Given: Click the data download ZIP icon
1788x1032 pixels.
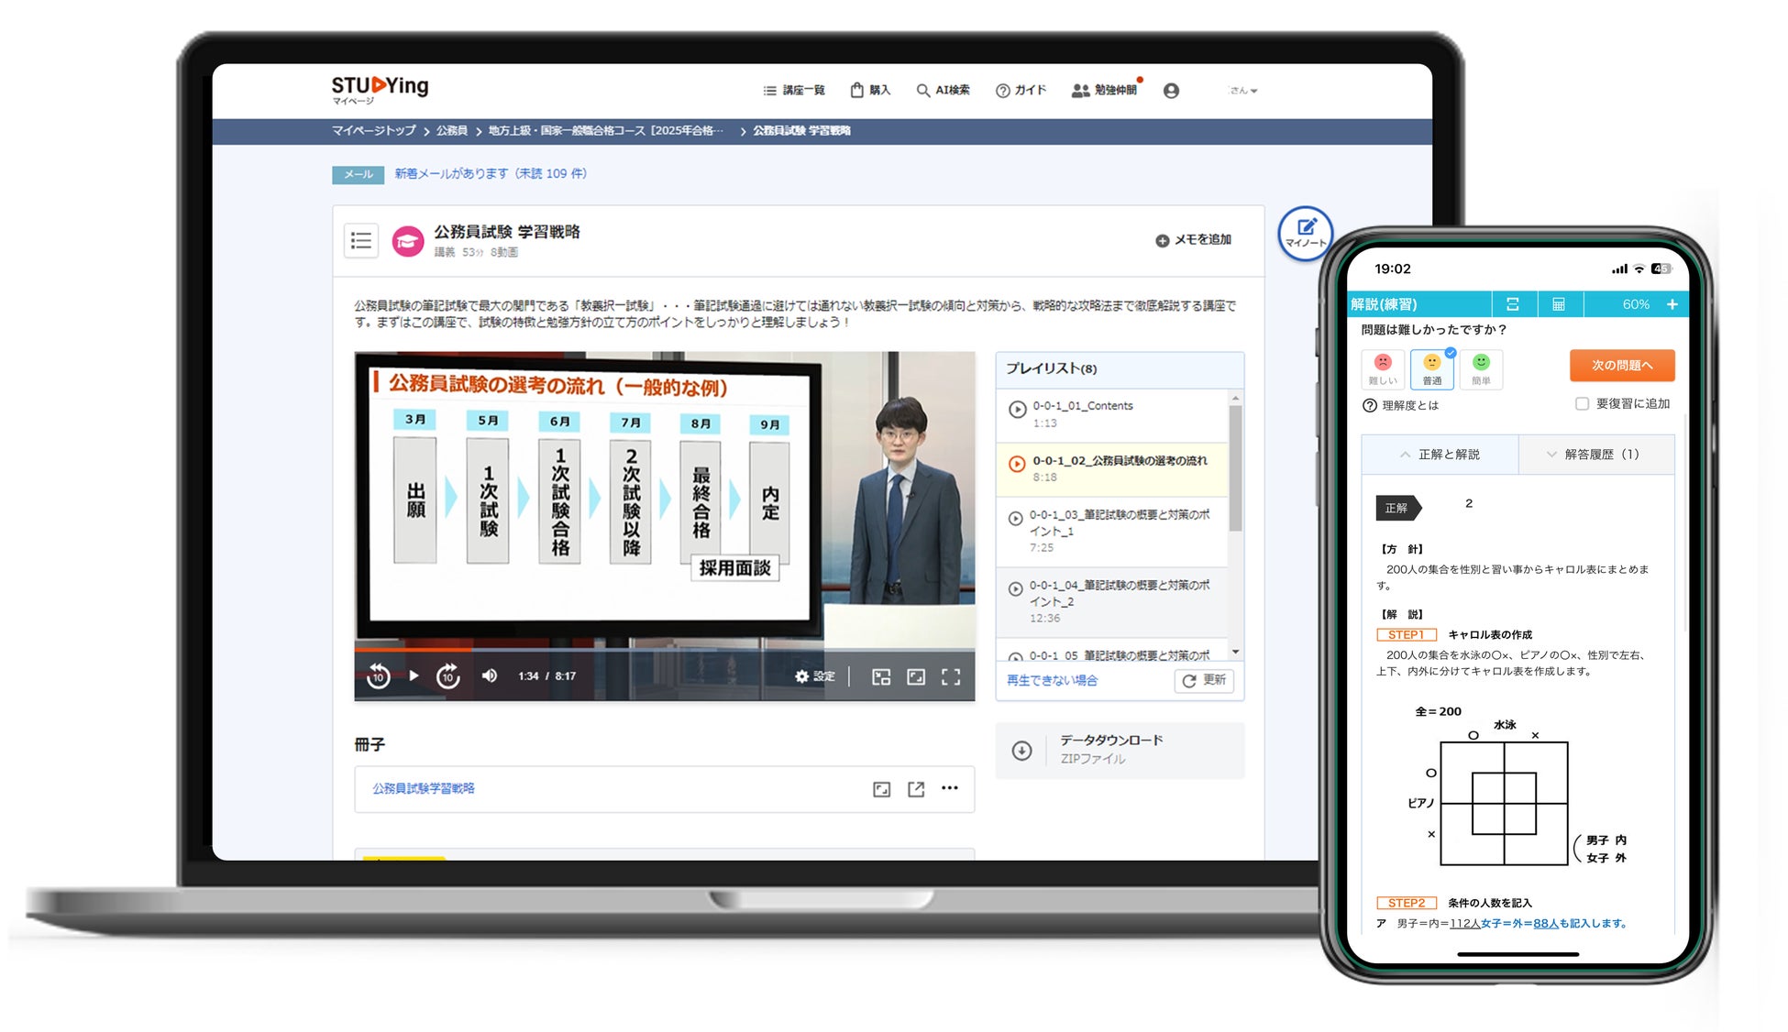Looking at the screenshot, I should point(1021,751).
